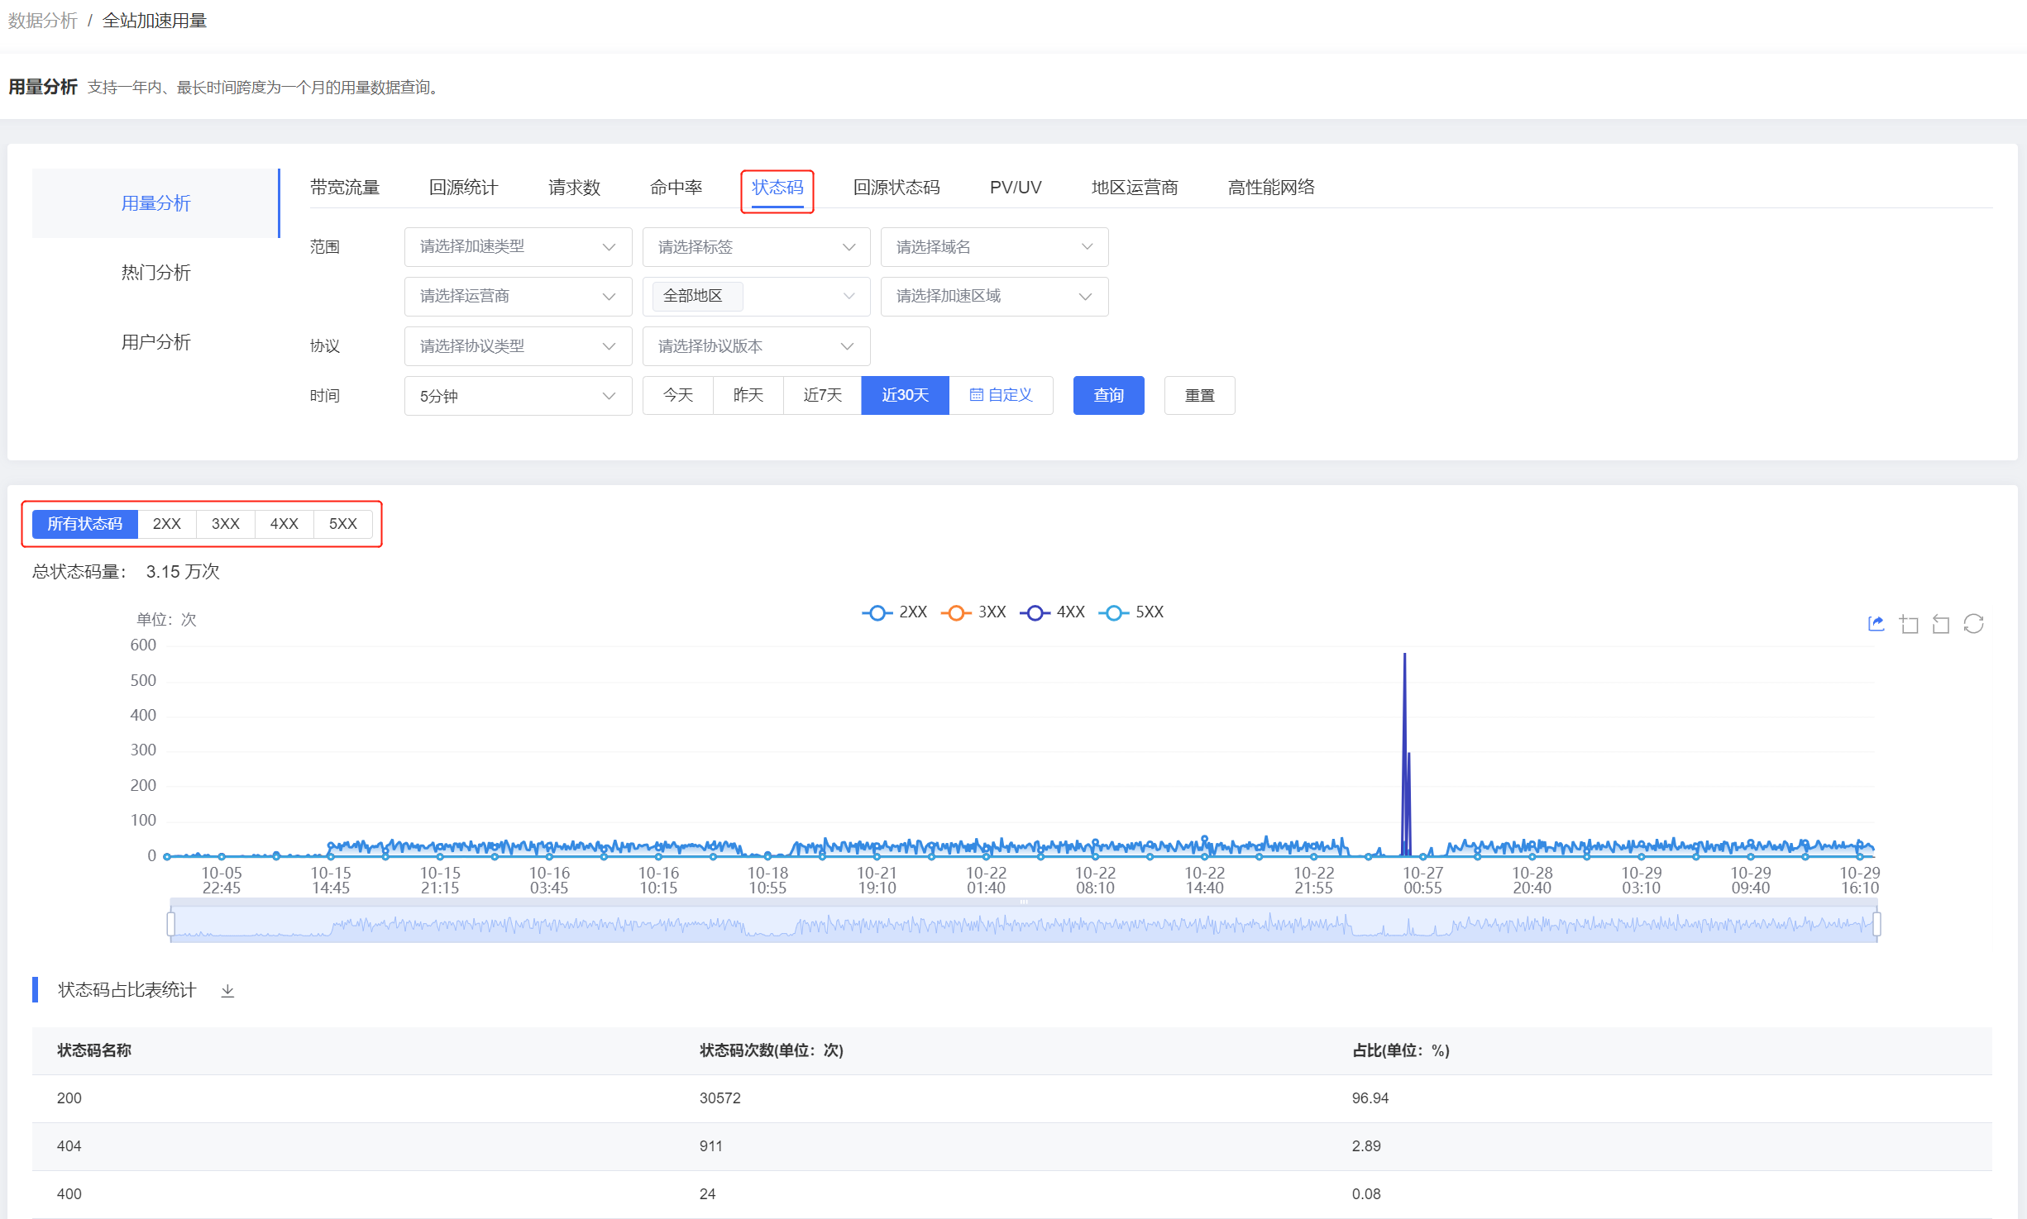Select 用户分析 in the sidebar
The width and height of the screenshot is (2027, 1219).
click(x=155, y=342)
